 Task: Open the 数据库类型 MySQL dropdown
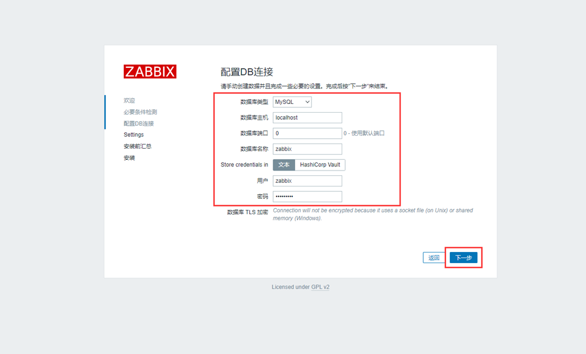[x=292, y=101]
